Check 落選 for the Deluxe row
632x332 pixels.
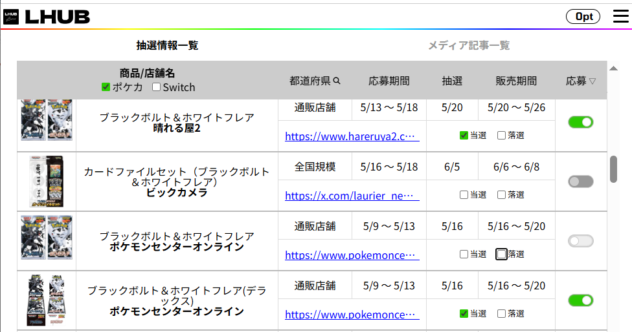point(501,313)
